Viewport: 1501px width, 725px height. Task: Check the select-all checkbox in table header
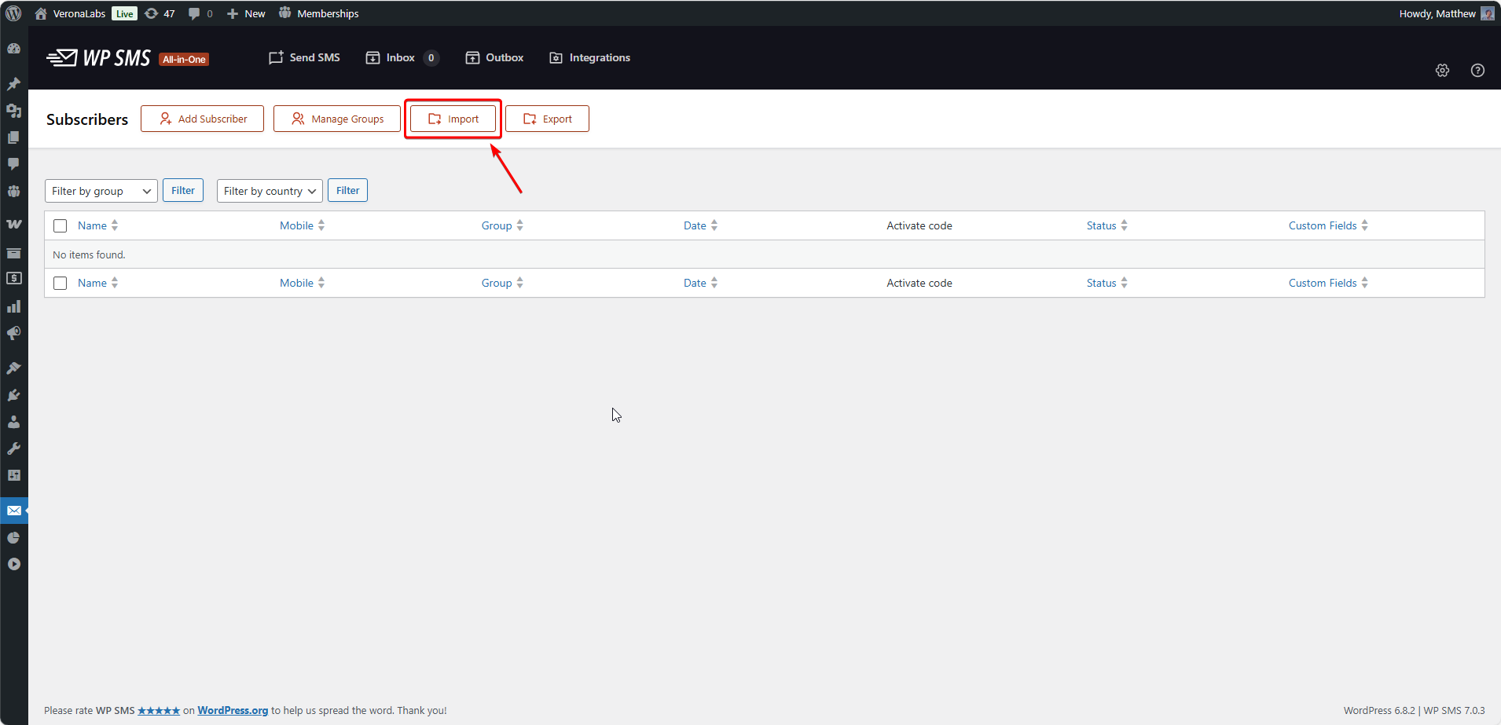click(x=60, y=225)
